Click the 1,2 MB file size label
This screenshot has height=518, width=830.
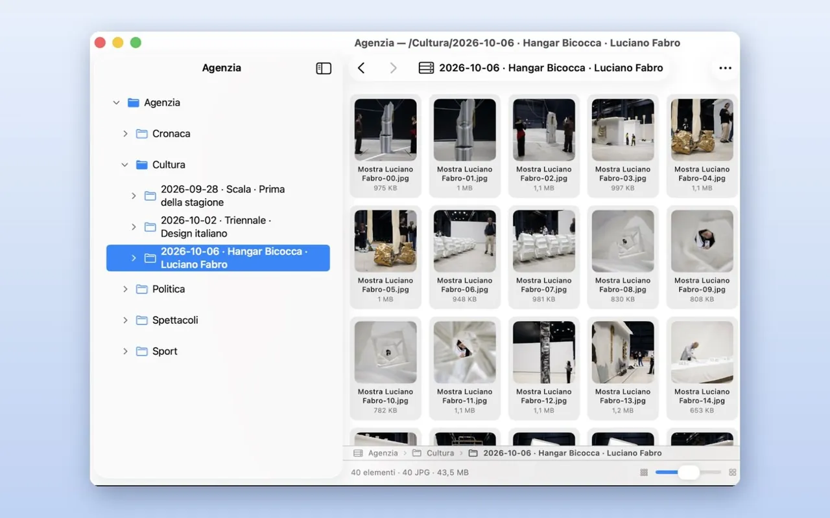coord(623,411)
